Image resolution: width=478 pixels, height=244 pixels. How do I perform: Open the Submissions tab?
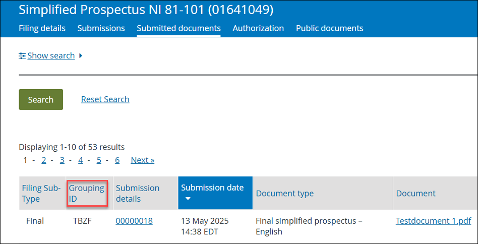(x=101, y=28)
